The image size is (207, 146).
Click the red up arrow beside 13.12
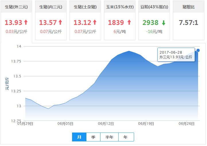pos(95,22)
